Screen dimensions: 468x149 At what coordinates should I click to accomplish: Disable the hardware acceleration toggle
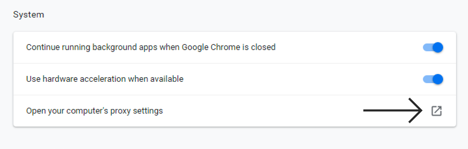coord(433,79)
